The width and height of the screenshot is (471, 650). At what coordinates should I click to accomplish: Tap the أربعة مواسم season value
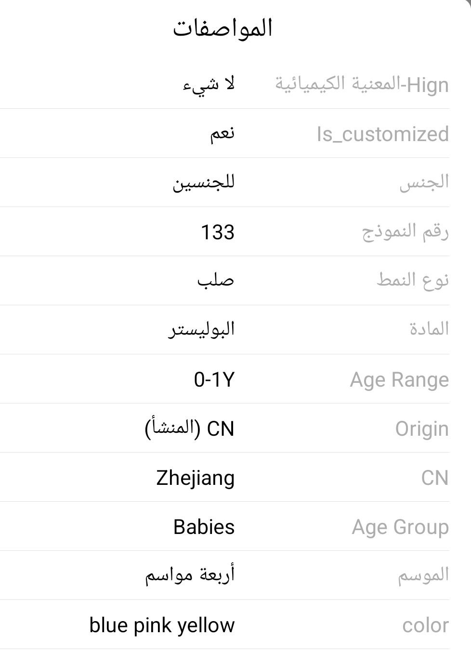190,575
